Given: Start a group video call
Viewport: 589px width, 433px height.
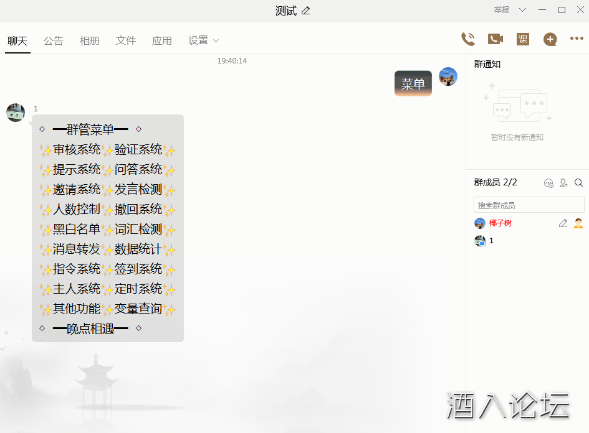Looking at the screenshot, I should click(496, 39).
